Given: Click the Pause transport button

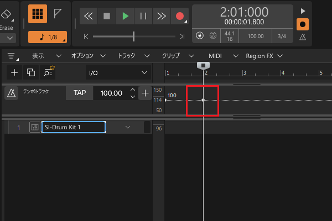Looking at the screenshot, I should (x=143, y=16).
